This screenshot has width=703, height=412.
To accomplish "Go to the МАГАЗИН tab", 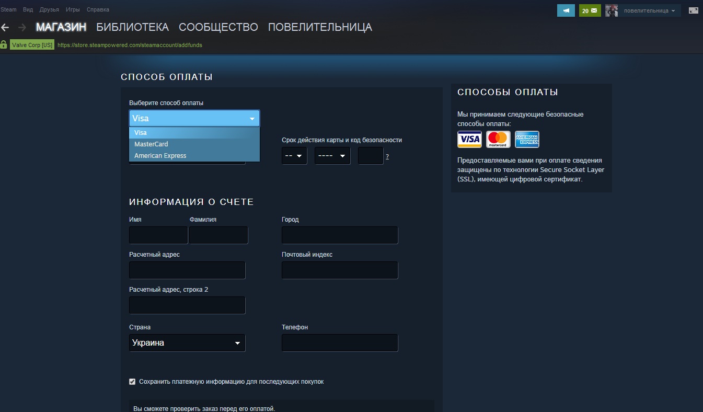I will (61, 27).
